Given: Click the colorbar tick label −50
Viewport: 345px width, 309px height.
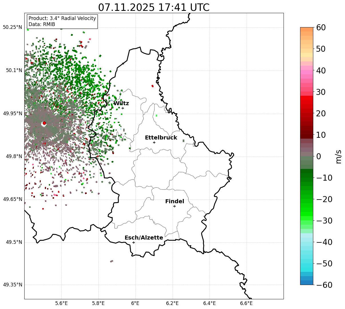Looking at the screenshot, I should pos(324,264).
